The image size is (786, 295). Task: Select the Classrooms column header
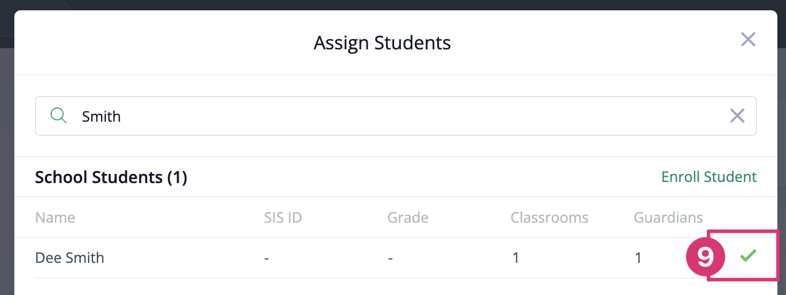click(549, 218)
